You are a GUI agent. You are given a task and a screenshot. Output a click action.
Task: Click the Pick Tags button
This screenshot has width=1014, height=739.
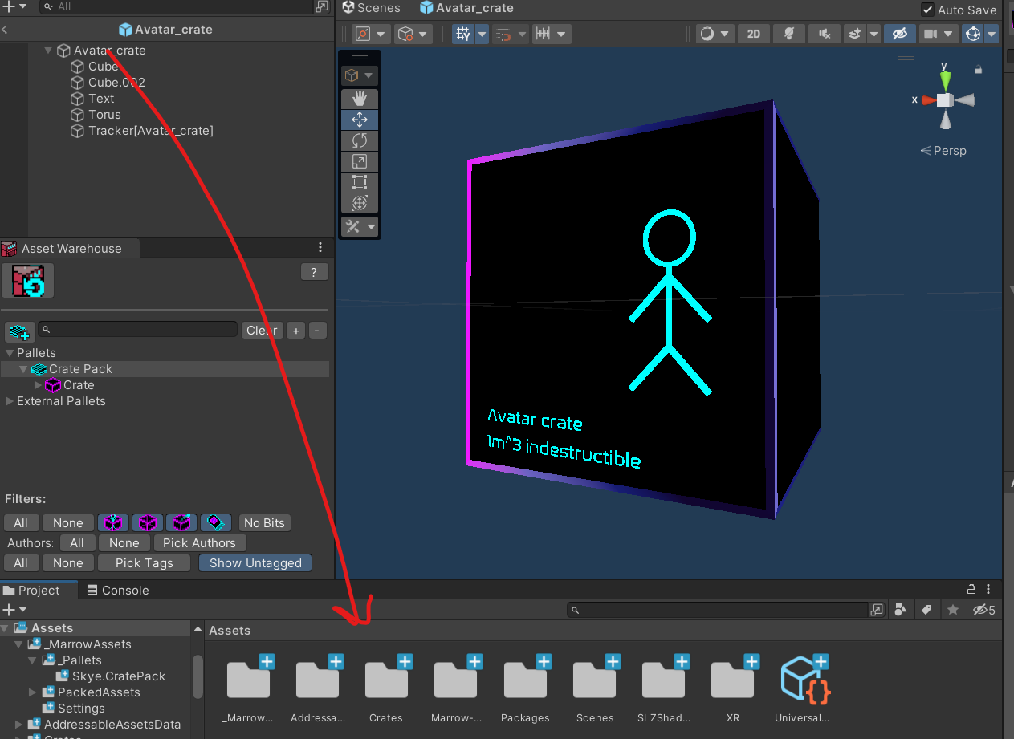coord(145,563)
